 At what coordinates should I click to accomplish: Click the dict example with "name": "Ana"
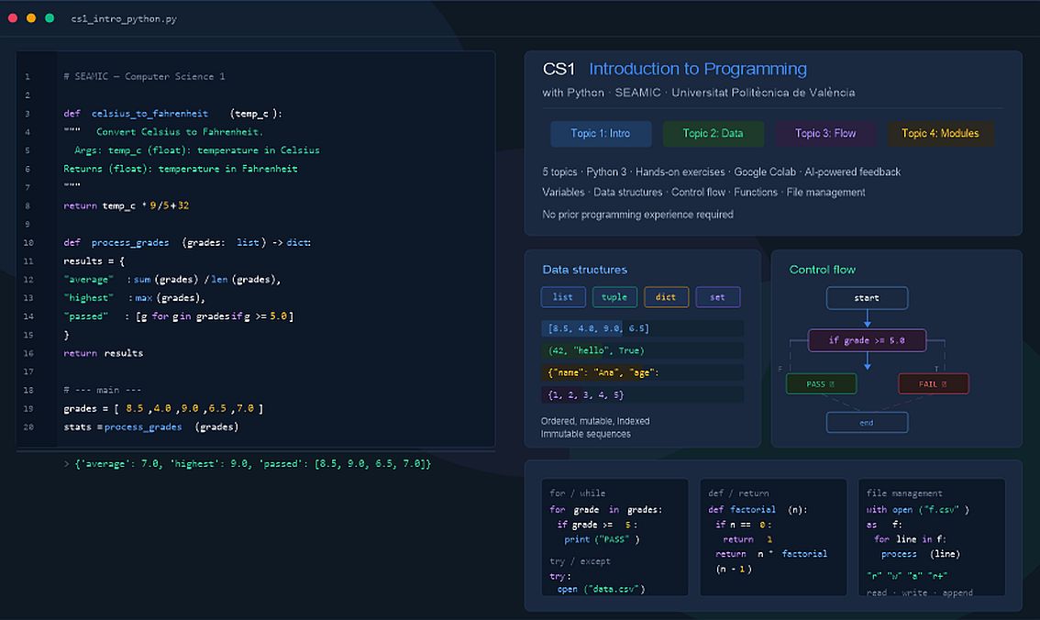pos(642,372)
